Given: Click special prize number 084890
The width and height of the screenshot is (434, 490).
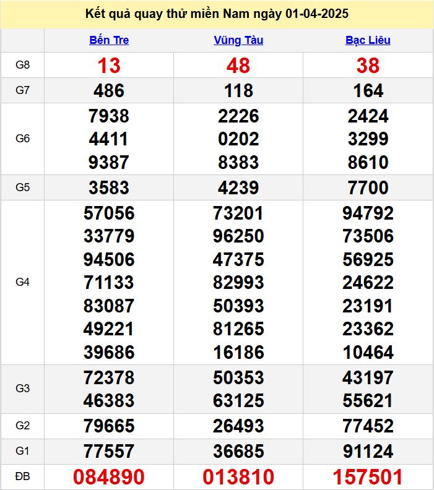Looking at the screenshot, I should pyautogui.click(x=109, y=477).
